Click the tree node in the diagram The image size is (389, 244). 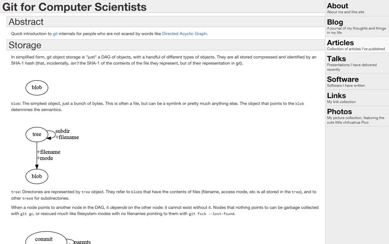click(x=37, y=134)
